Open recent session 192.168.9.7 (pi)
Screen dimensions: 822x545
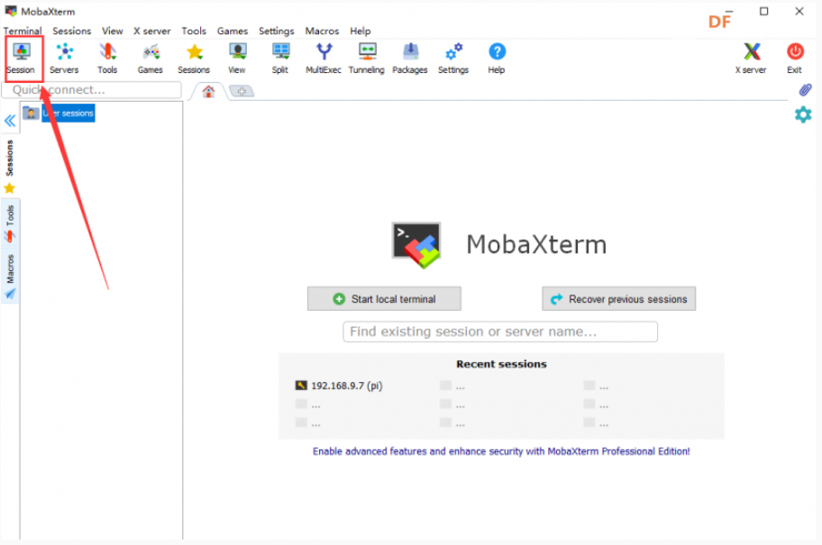point(339,386)
